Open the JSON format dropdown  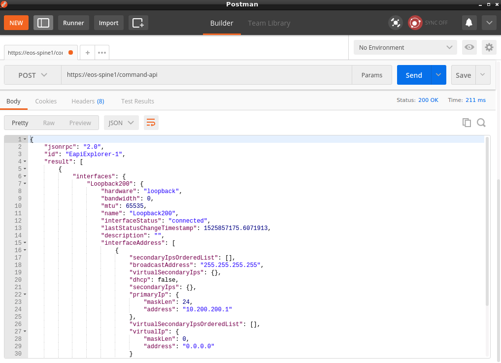click(121, 123)
